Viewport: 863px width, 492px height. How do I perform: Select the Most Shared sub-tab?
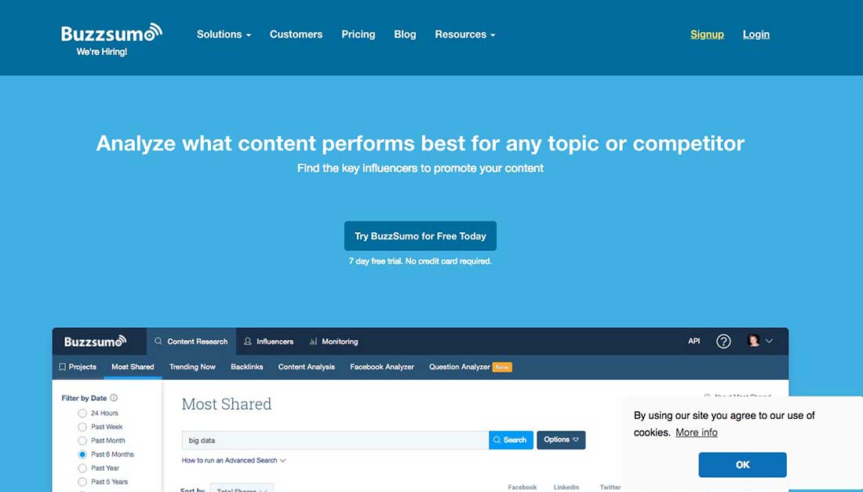point(133,366)
